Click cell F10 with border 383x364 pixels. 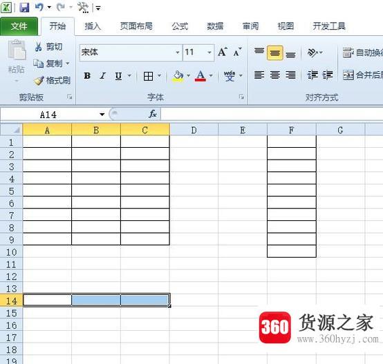point(292,251)
